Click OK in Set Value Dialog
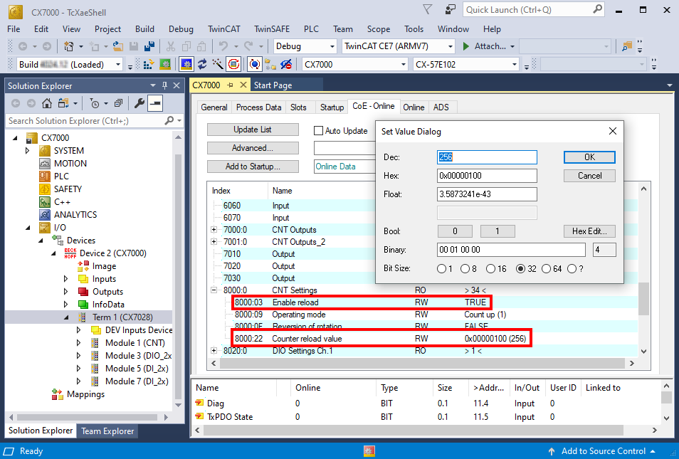This screenshot has height=459, width=679. pyautogui.click(x=589, y=157)
